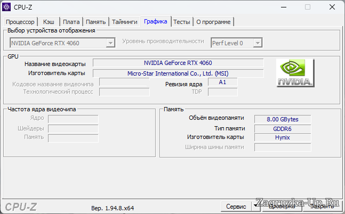Close the CPU-Z window with X
This screenshot has height=214, width=345.
tap(332, 7)
